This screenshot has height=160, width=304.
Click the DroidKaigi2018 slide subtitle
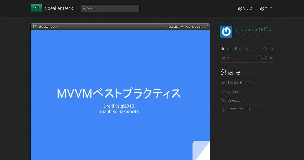point(119,106)
